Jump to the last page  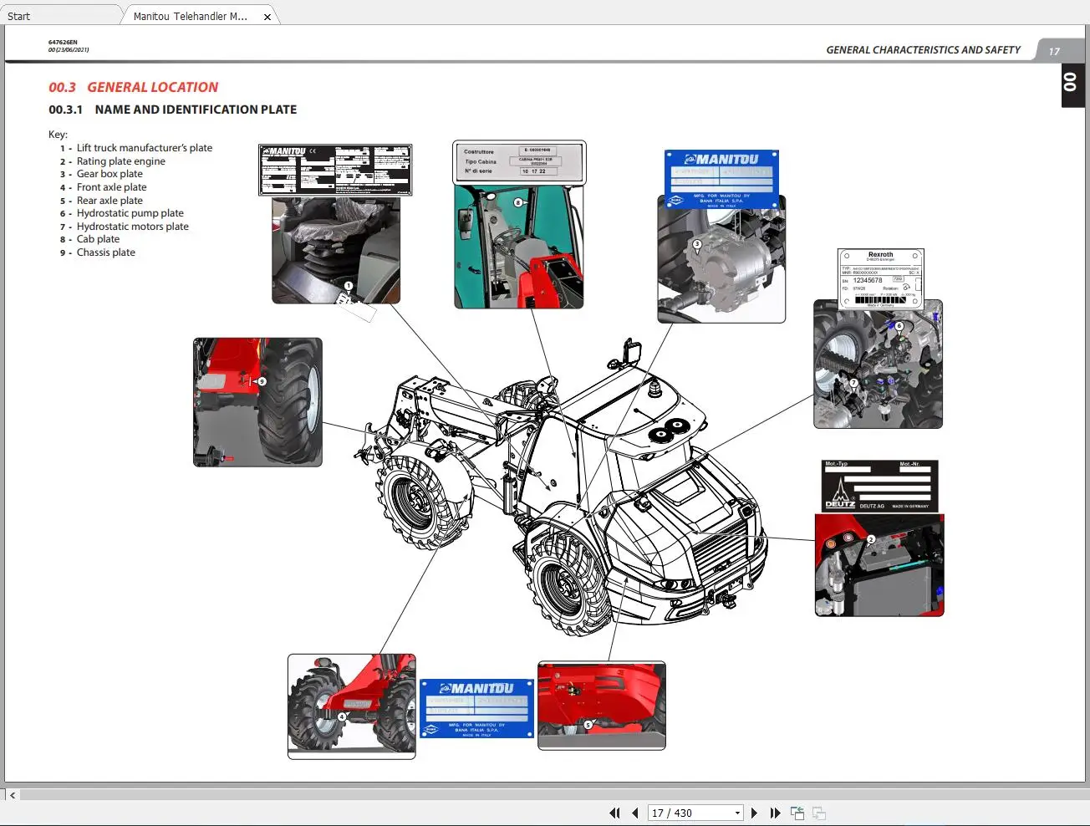click(x=775, y=813)
